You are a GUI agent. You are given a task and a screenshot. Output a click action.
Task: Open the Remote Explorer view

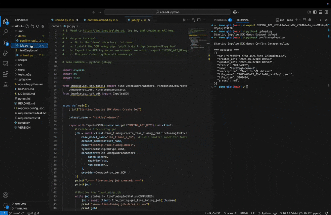coord(5,63)
